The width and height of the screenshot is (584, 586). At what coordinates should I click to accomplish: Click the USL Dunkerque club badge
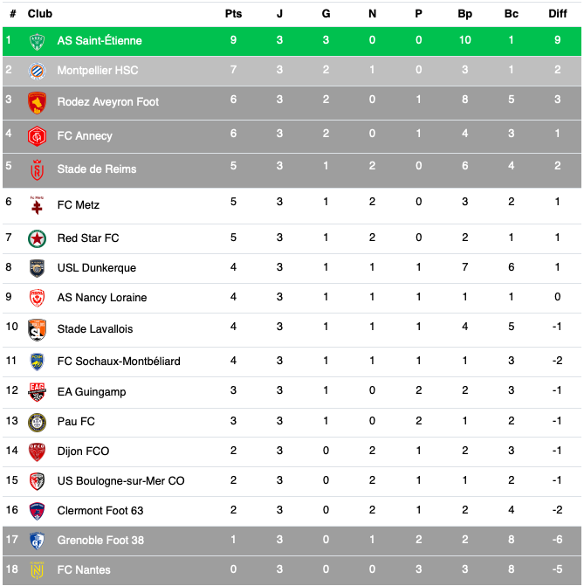click(37, 268)
